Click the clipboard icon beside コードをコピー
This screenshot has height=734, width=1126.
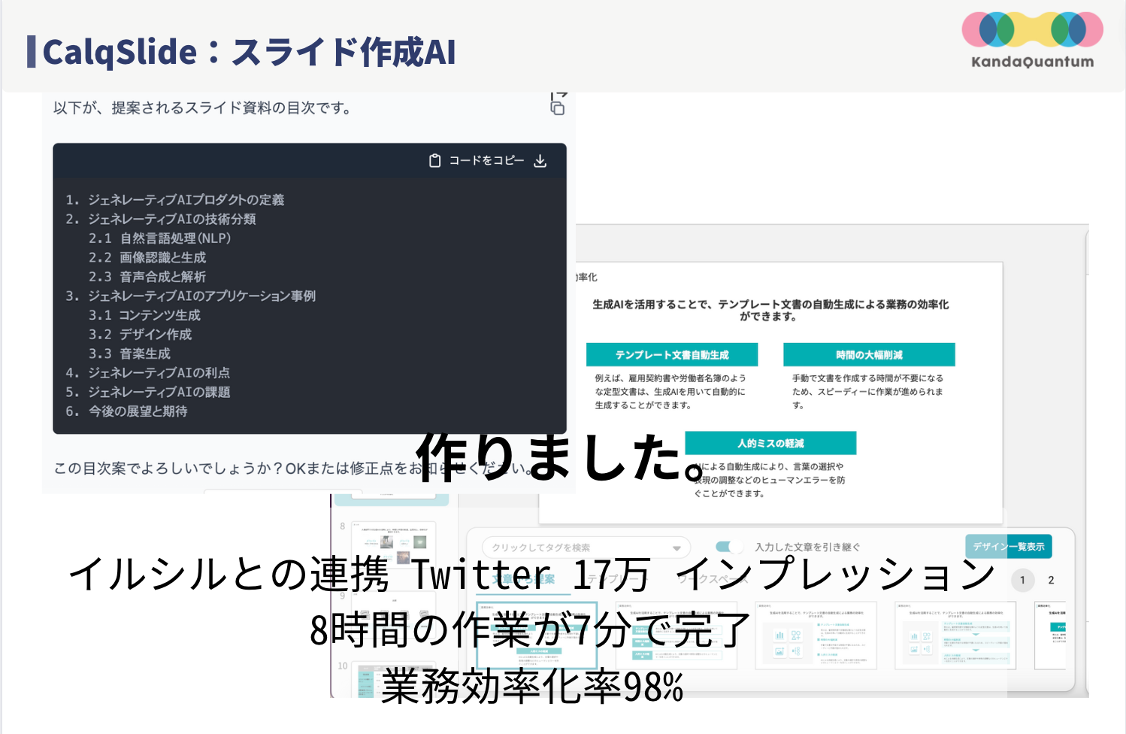pos(434,160)
